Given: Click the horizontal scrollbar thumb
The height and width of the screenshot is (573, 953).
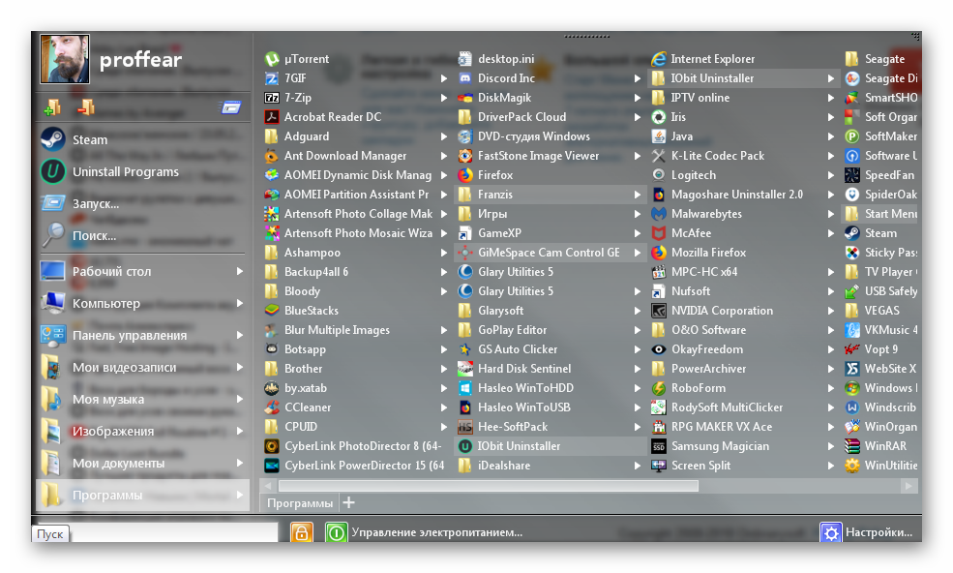Looking at the screenshot, I should tap(488, 486).
